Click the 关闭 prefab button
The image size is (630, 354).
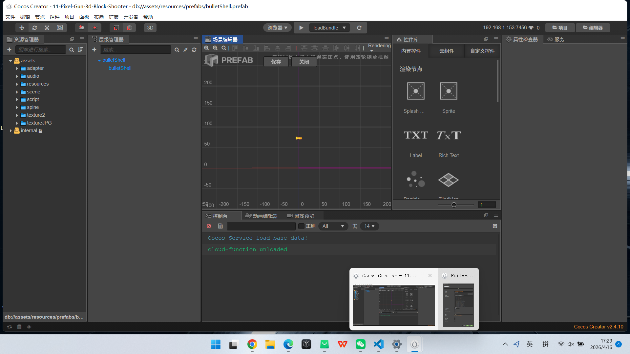[304, 62]
